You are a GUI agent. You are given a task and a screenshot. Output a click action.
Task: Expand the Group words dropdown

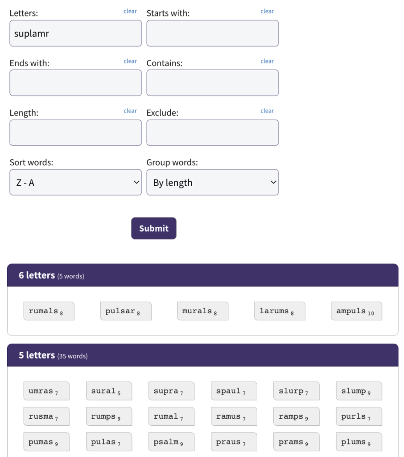coord(212,182)
